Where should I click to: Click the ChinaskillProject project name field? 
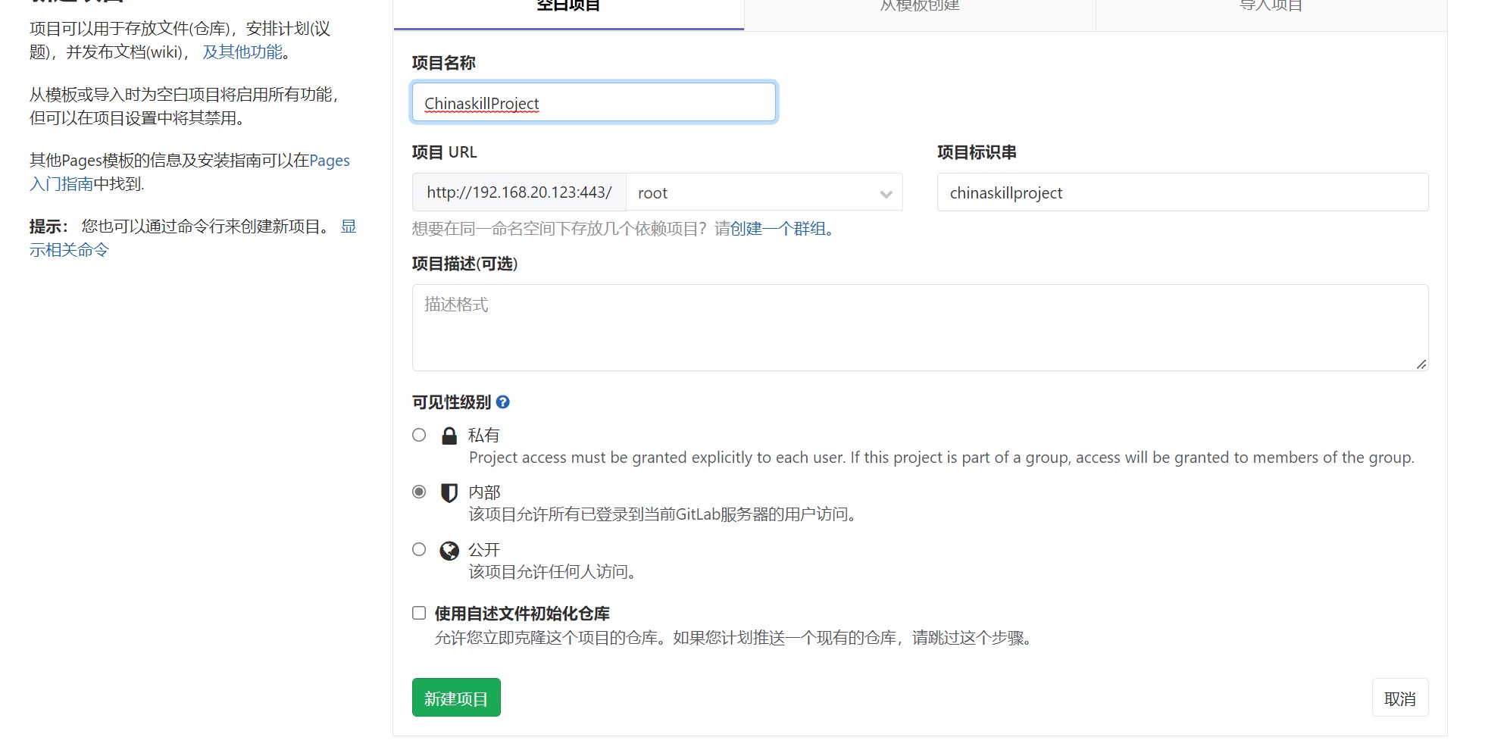[594, 102]
